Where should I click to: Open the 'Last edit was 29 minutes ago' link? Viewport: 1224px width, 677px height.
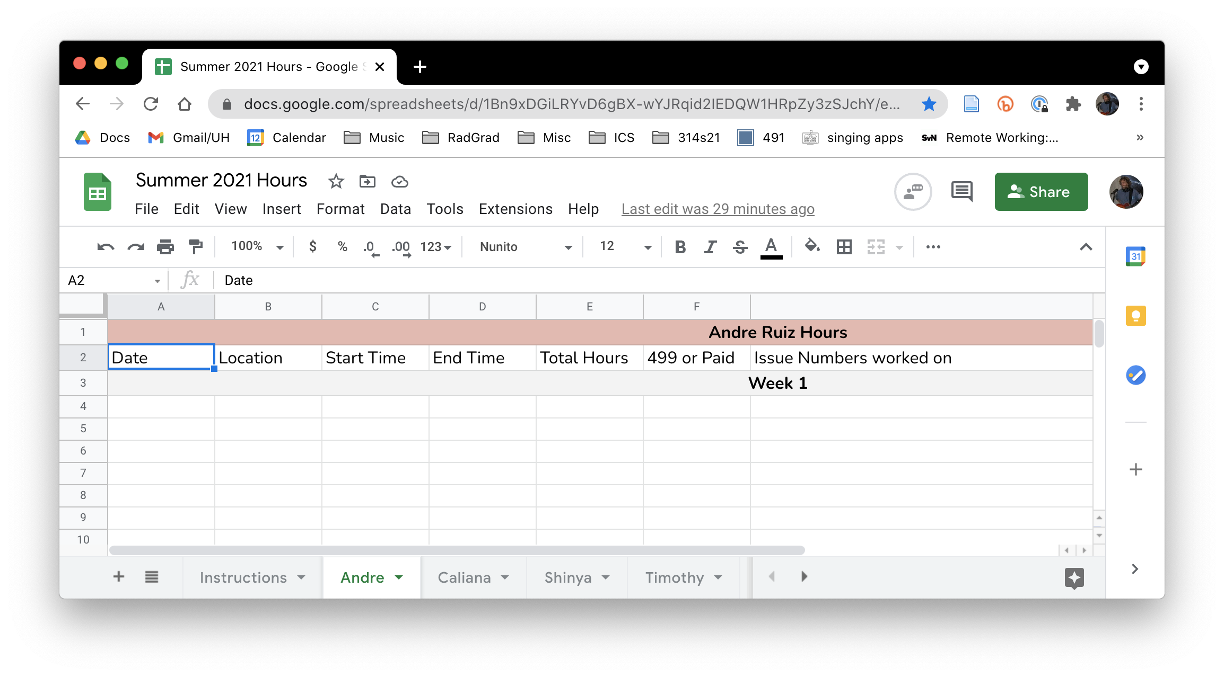718,209
